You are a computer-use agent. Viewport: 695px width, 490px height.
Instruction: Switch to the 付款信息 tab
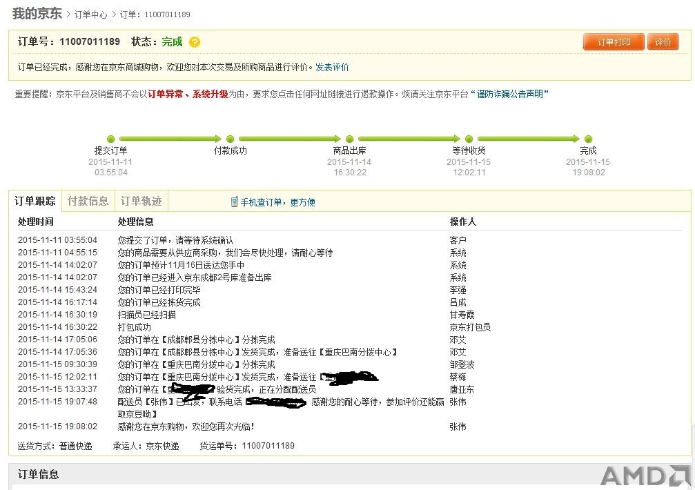click(x=88, y=201)
